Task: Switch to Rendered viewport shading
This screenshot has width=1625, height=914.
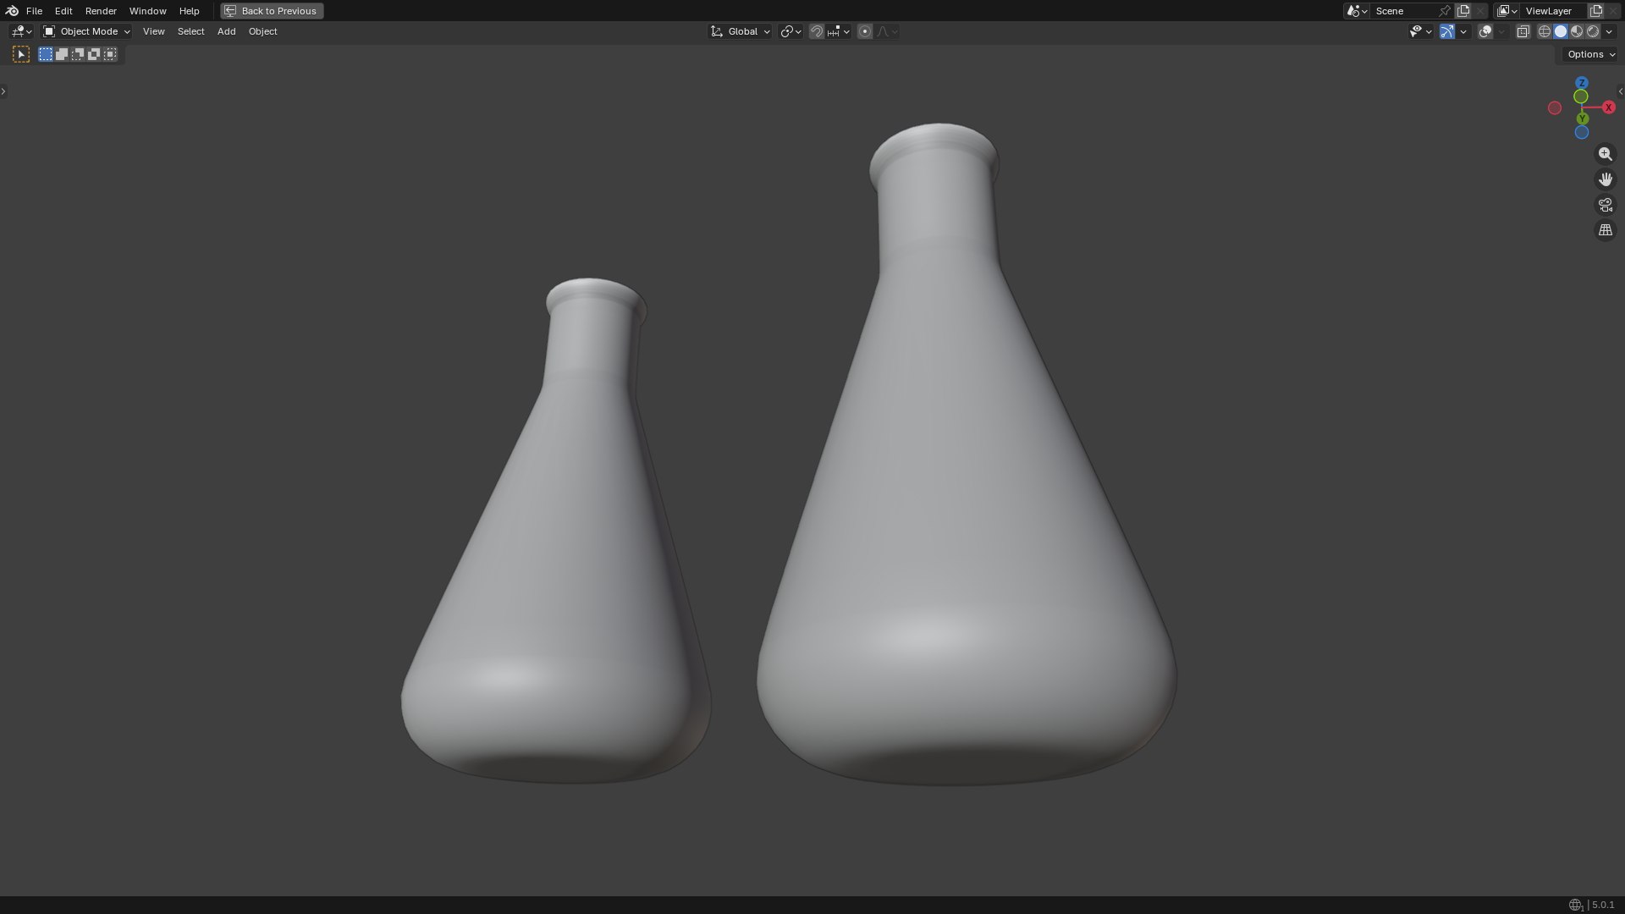Action: (1593, 31)
